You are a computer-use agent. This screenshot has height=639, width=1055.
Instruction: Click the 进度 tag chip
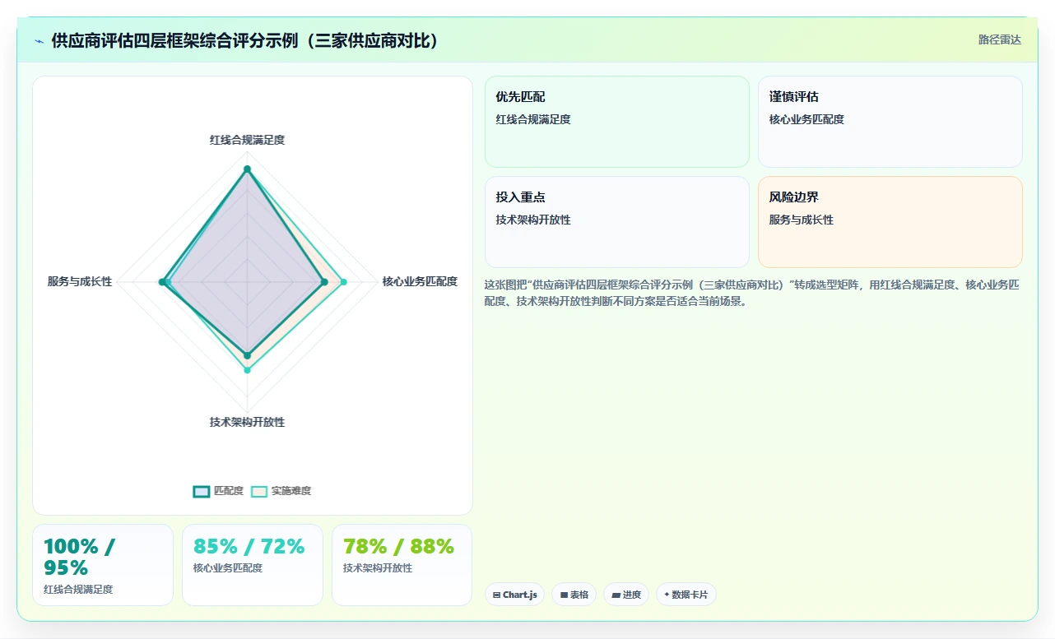tap(626, 595)
